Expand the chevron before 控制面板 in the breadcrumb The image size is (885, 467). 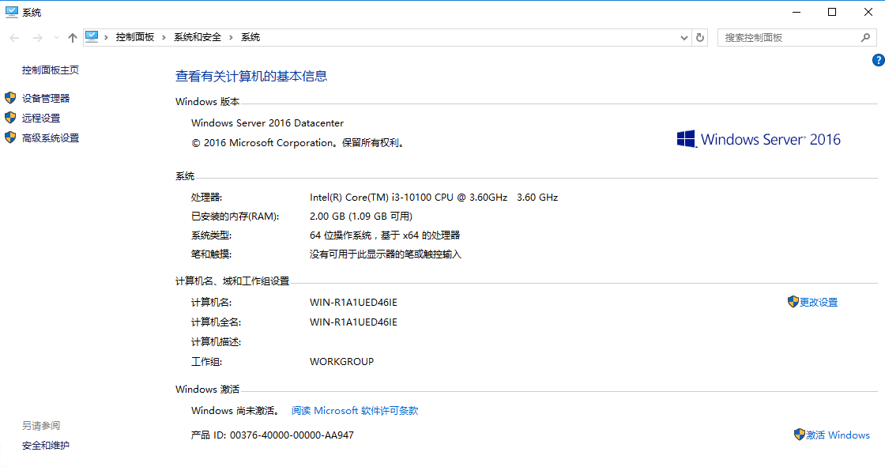coord(106,37)
